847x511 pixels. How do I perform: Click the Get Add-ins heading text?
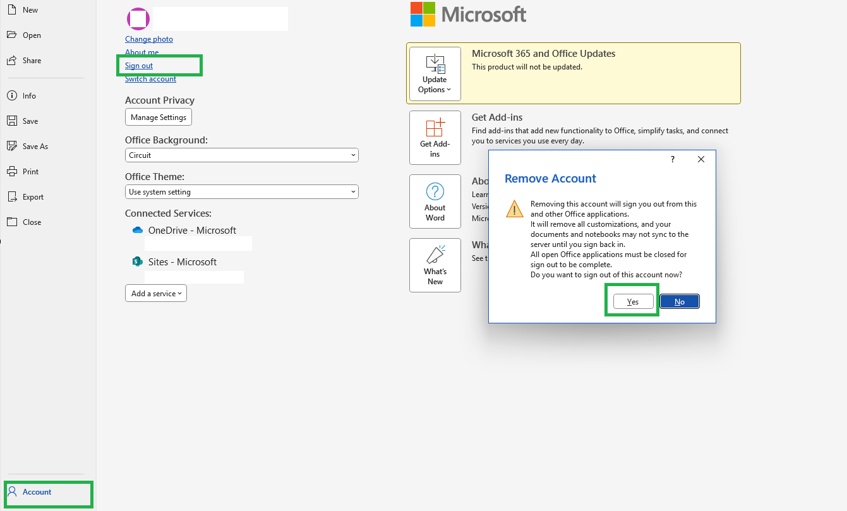(x=497, y=117)
